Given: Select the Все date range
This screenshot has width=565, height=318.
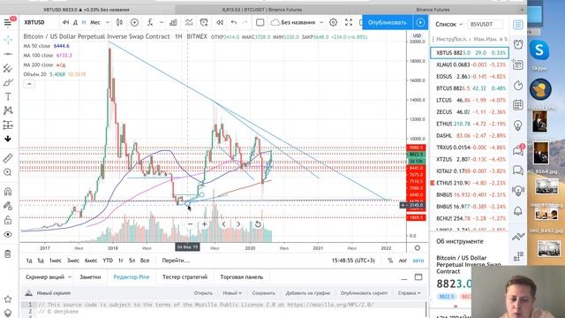Looking at the screenshot, I should 145,261.
